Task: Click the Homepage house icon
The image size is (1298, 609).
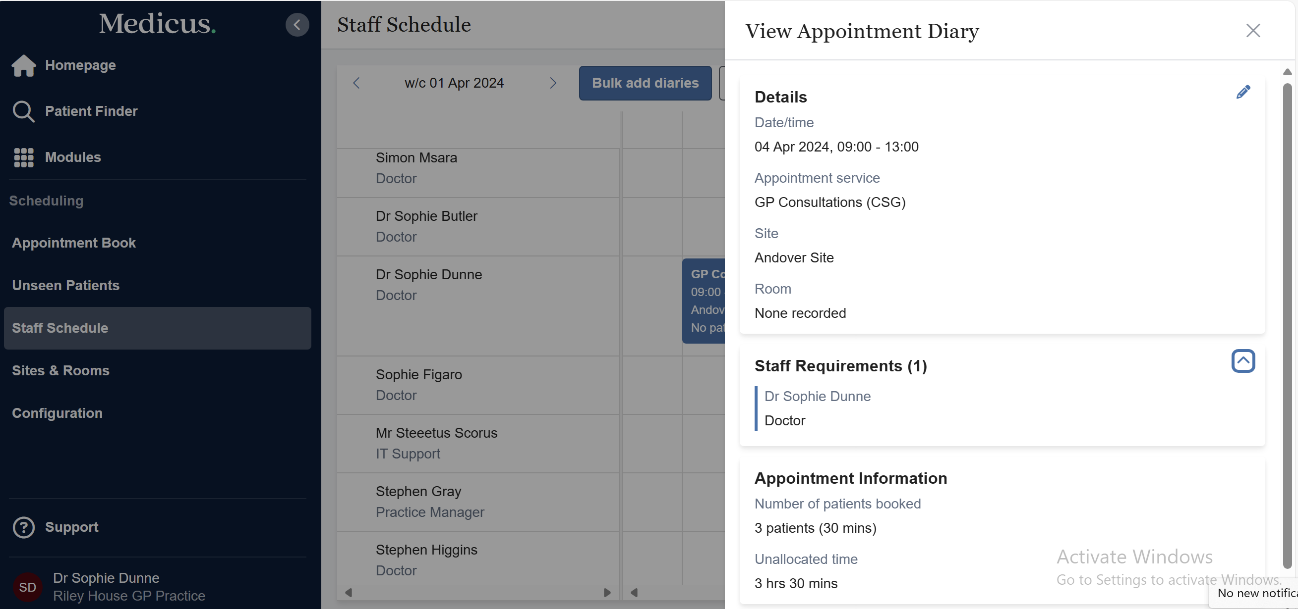Action: point(23,65)
